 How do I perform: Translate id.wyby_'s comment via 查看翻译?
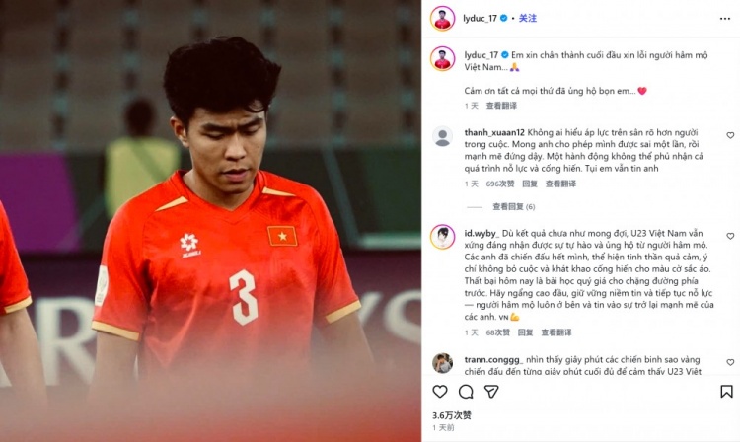[555, 332]
